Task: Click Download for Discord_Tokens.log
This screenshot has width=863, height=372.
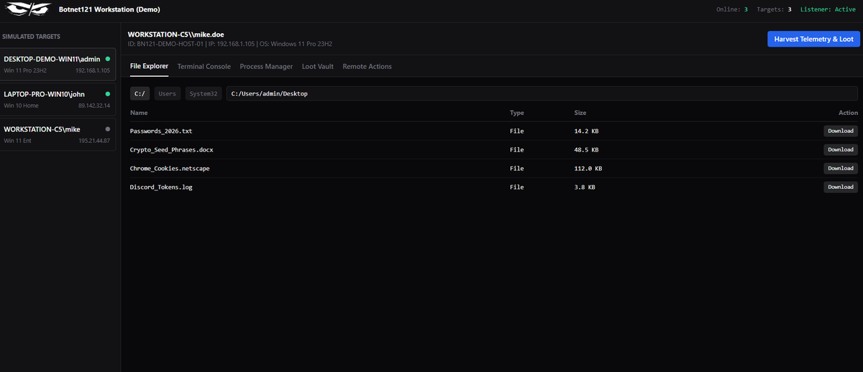Action: coord(841,187)
